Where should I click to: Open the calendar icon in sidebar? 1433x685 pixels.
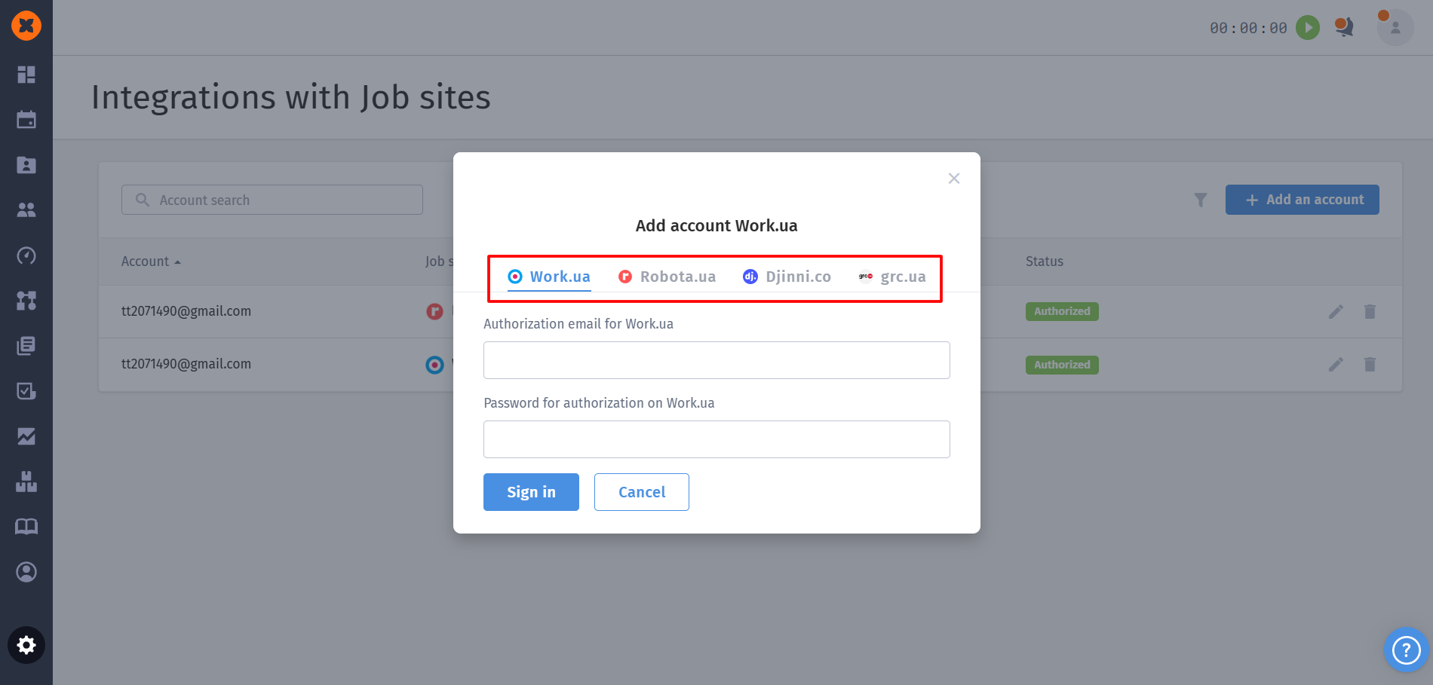pyautogui.click(x=26, y=120)
